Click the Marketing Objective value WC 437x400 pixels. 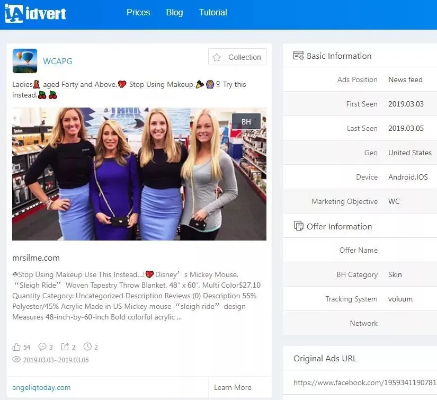pos(394,201)
